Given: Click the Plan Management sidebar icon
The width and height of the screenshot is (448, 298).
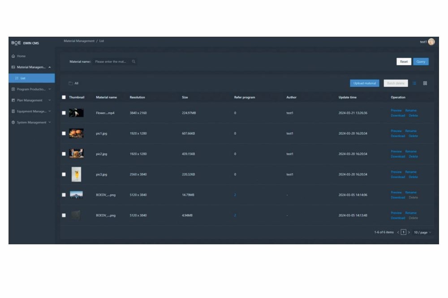Looking at the screenshot, I should (13, 101).
